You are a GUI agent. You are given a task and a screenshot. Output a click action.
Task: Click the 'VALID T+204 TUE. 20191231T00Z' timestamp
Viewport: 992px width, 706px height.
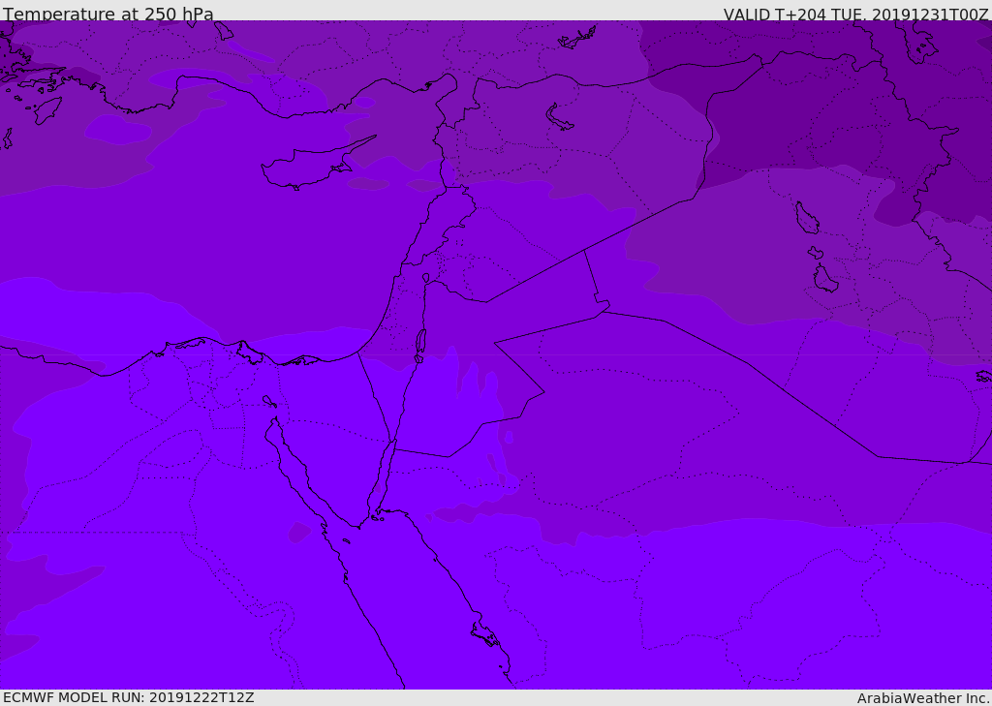[x=856, y=14]
